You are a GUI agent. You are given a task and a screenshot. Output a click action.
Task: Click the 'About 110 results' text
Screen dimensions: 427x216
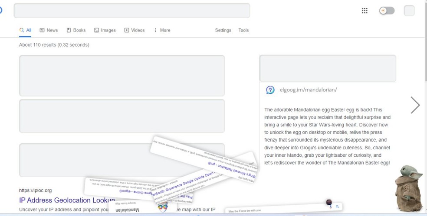pos(54,45)
